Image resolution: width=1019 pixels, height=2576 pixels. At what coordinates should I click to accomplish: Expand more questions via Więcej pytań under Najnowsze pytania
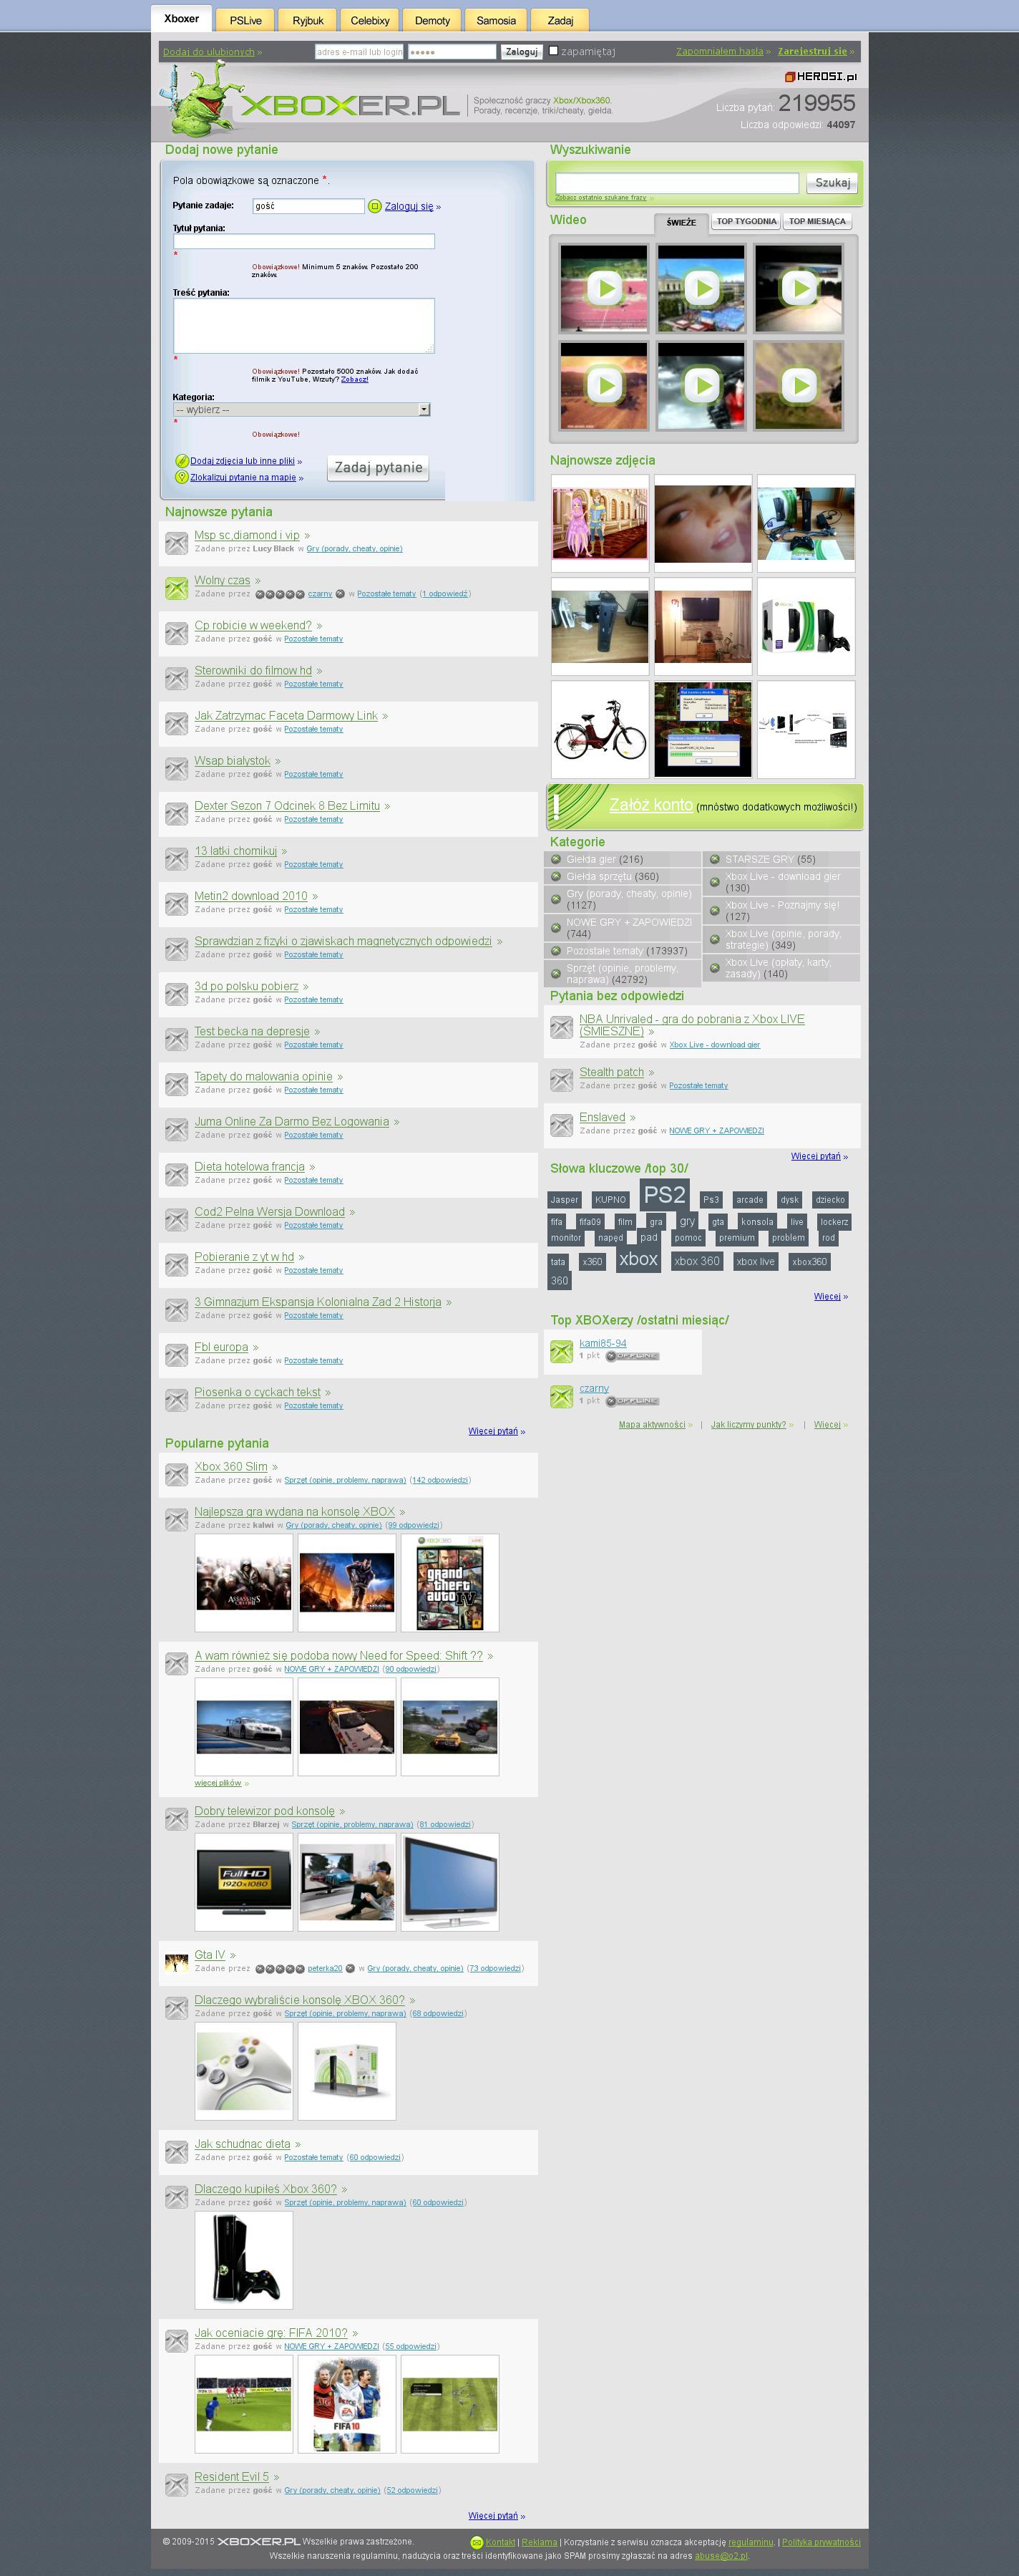494,1431
